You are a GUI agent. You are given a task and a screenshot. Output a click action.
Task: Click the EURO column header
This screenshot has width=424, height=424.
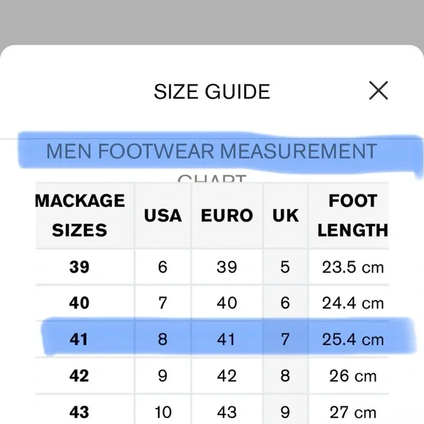pos(227,216)
